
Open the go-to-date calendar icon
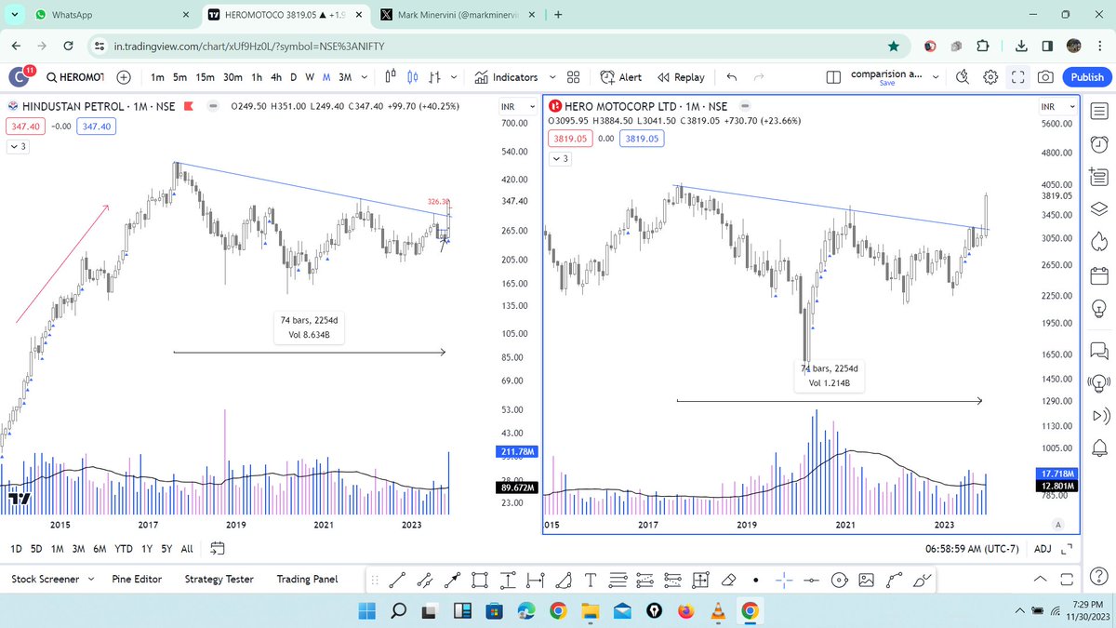pos(218,548)
